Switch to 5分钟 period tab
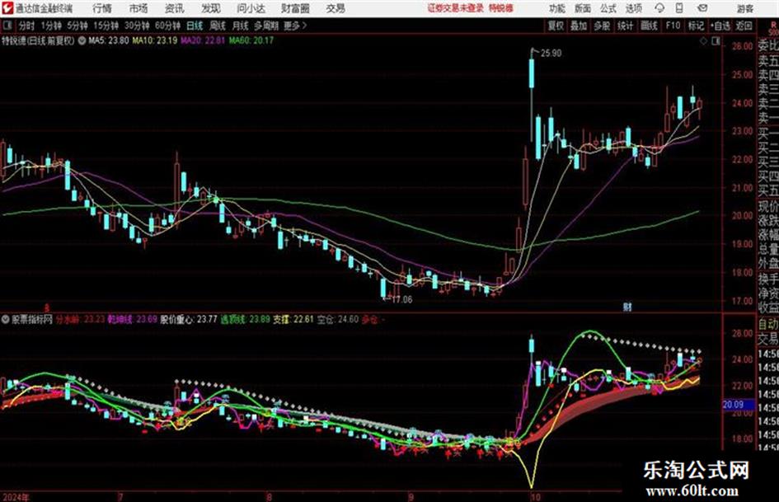The height and width of the screenshot is (502, 779). (77, 26)
